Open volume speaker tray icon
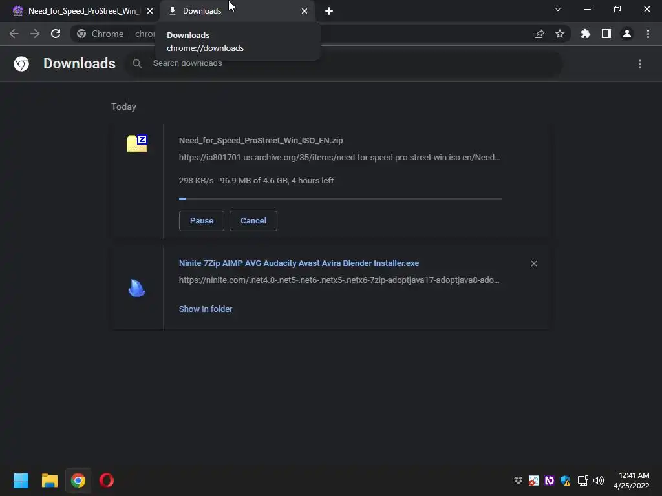 pyautogui.click(x=598, y=480)
